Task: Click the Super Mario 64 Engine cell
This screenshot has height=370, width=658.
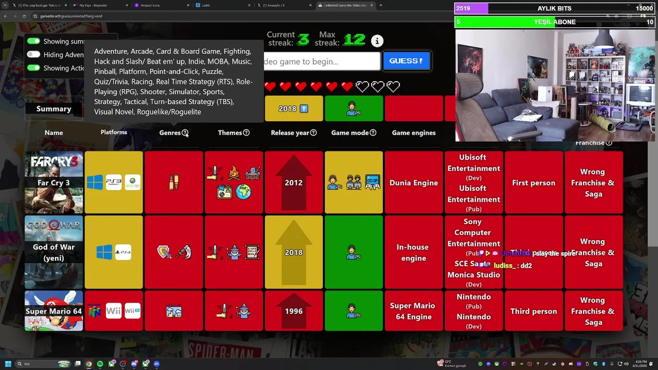Action: click(414, 311)
